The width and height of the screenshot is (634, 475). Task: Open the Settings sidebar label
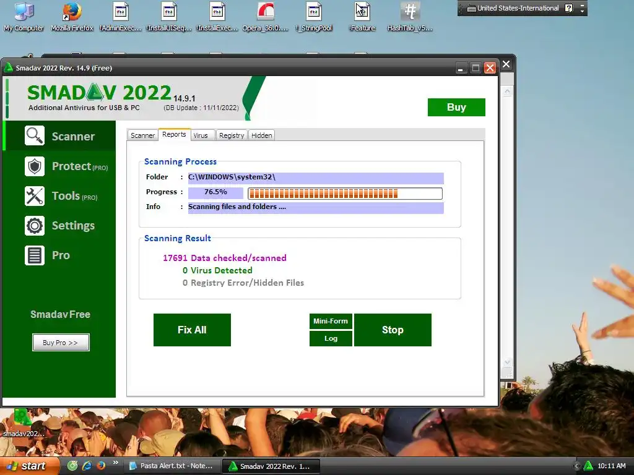73,225
